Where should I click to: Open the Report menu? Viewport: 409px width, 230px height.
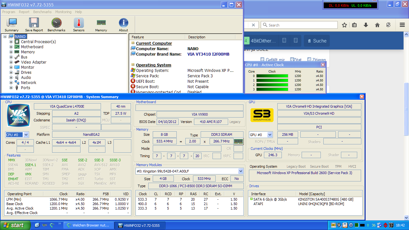pyautogui.click(x=24, y=12)
